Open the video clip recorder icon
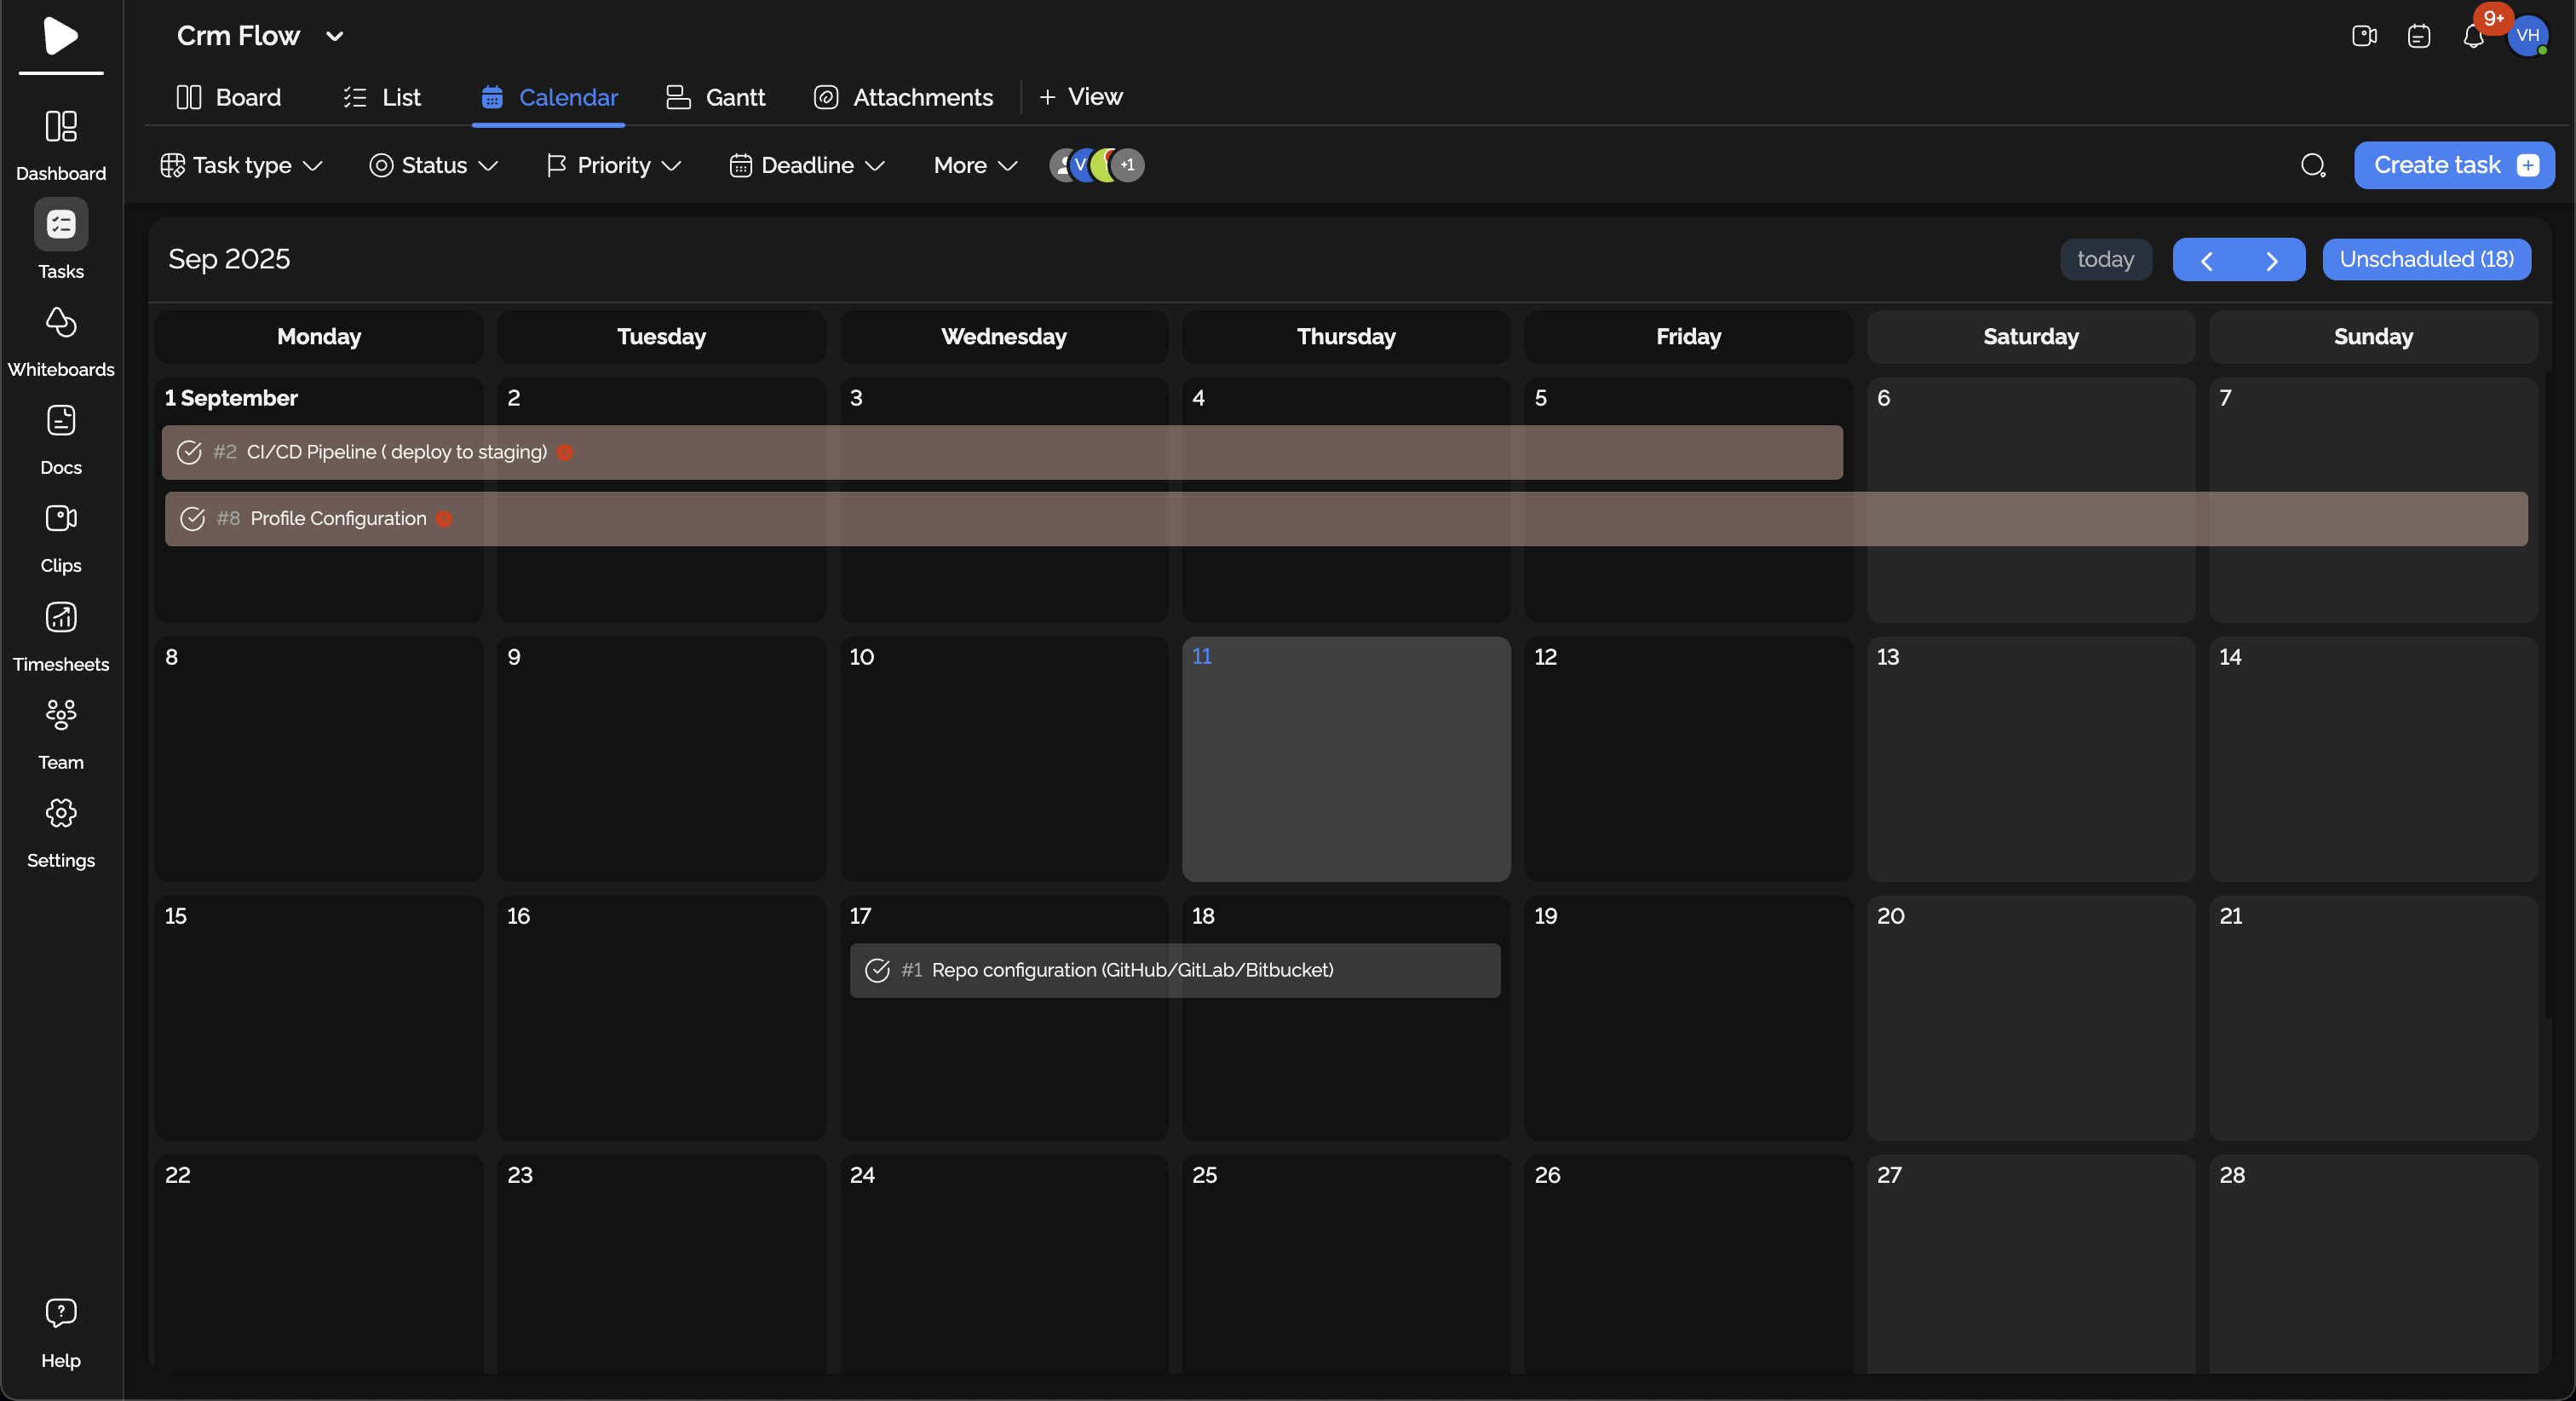This screenshot has width=2576, height=1401. pos(2364,37)
